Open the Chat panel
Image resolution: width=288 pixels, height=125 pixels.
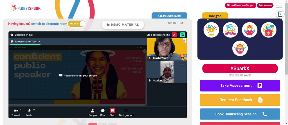click(x=103, y=112)
